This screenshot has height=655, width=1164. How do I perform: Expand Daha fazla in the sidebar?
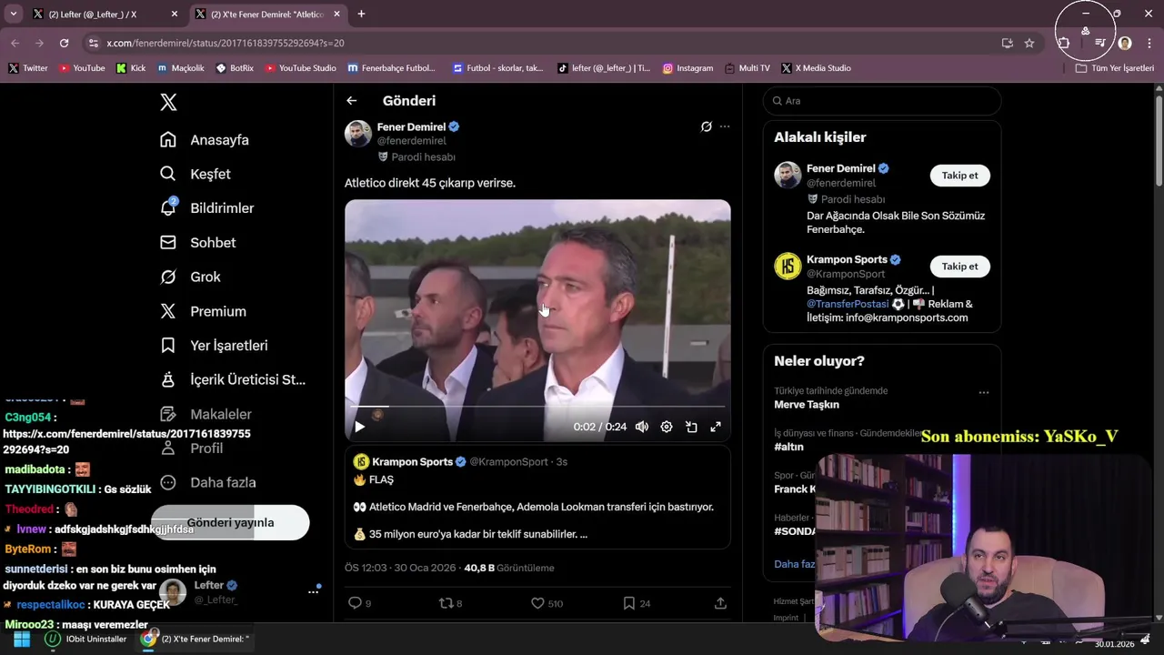coord(222,482)
